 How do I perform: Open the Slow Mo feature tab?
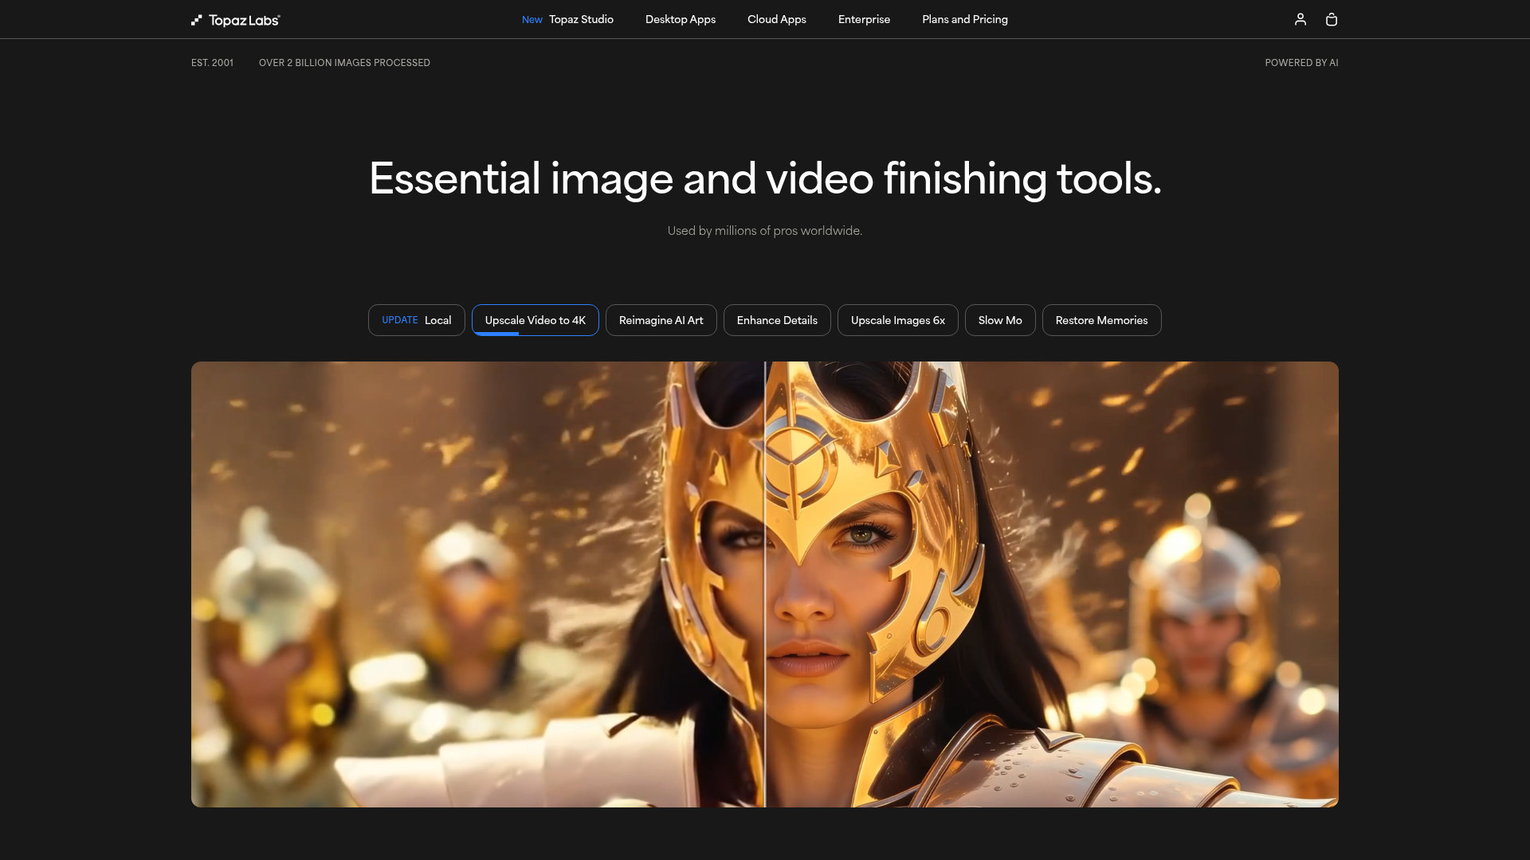(x=1000, y=320)
